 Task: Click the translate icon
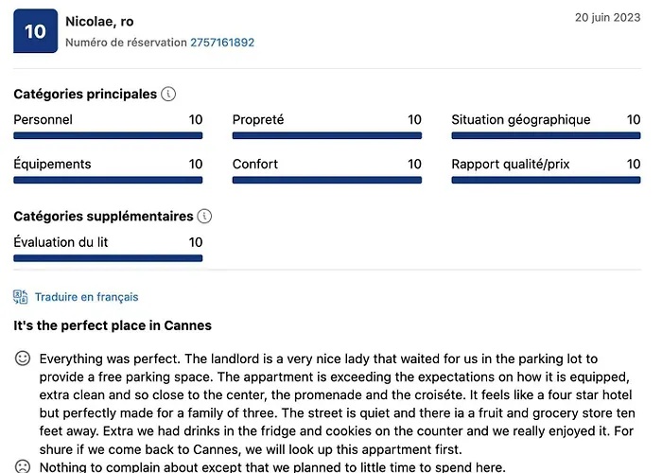coord(21,297)
